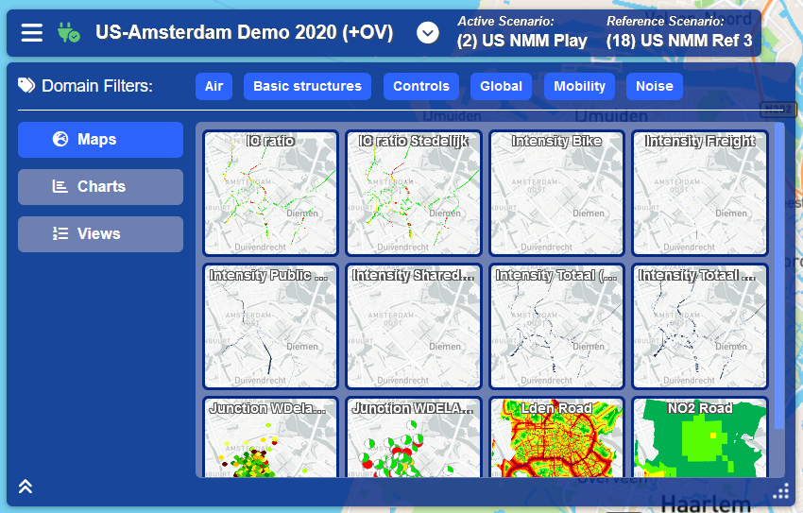Click the globe icon on Maps
Viewport: 803px width, 513px height.
click(x=60, y=139)
